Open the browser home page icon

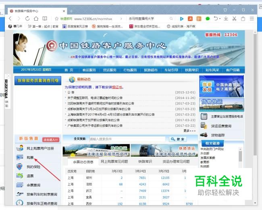coord(36,19)
